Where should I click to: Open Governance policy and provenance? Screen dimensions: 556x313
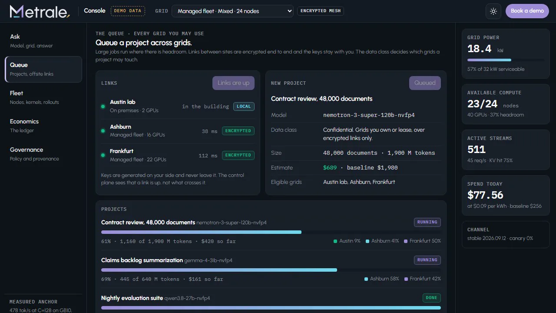pos(43,154)
